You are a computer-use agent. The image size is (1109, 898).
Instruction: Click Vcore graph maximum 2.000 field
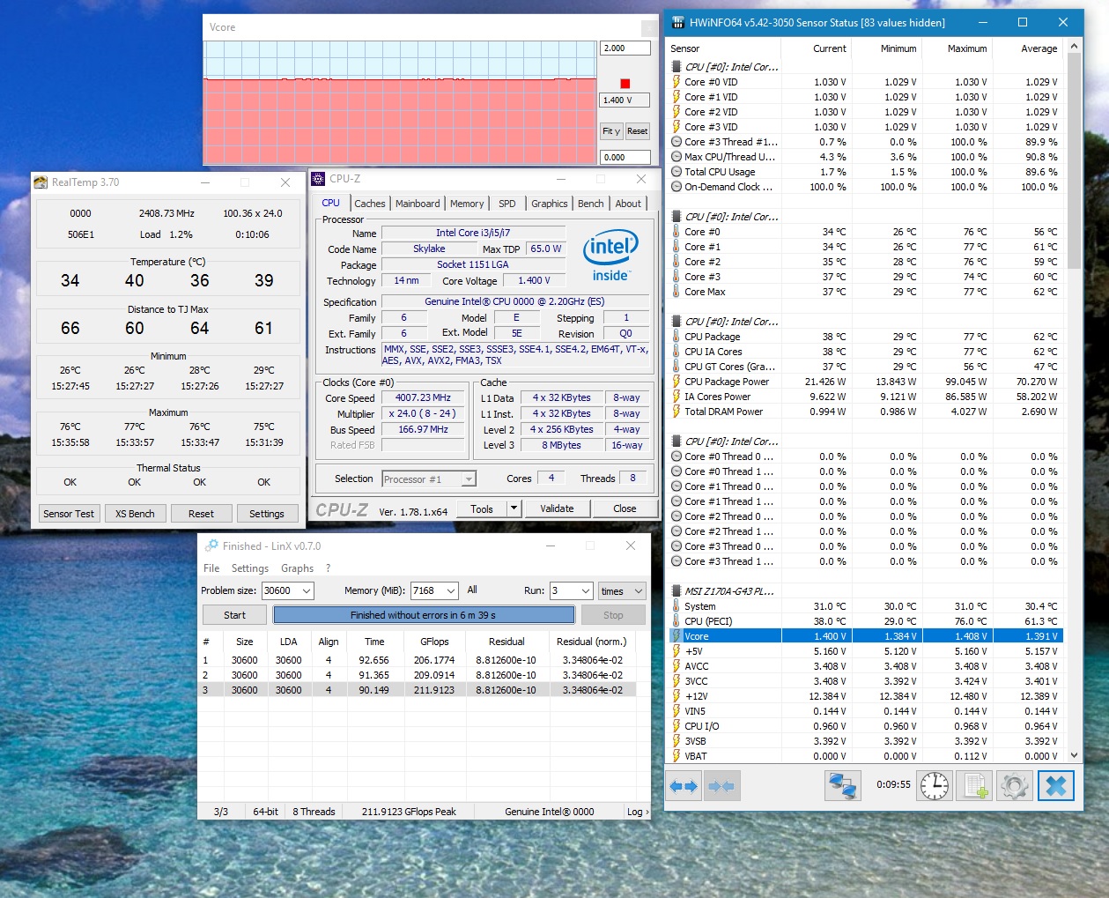[625, 48]
